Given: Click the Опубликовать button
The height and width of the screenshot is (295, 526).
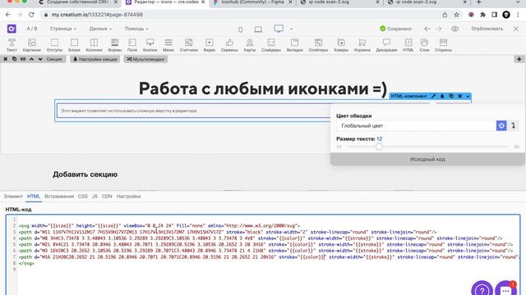Looking at the screenshot, I should coord(487,29).
